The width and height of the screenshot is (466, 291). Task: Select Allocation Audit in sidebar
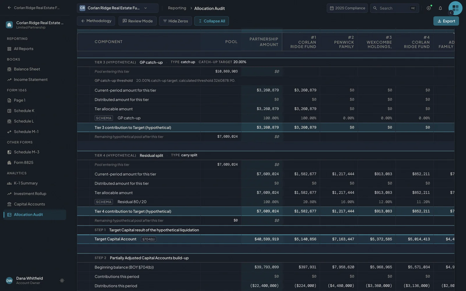tap(35, 214)
